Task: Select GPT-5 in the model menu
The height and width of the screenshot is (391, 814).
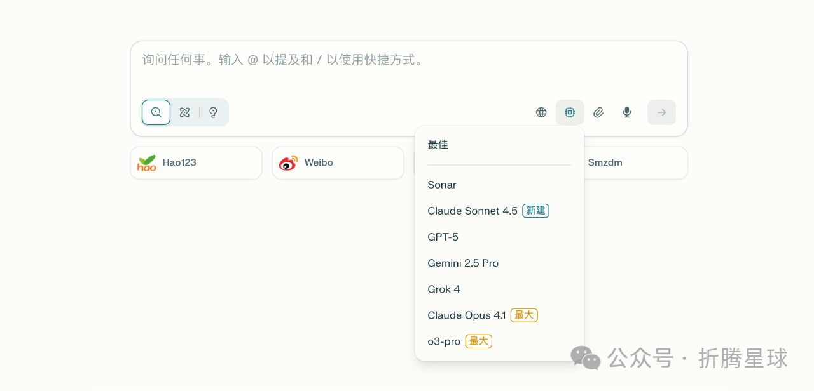Action: (x=443, y=237)
